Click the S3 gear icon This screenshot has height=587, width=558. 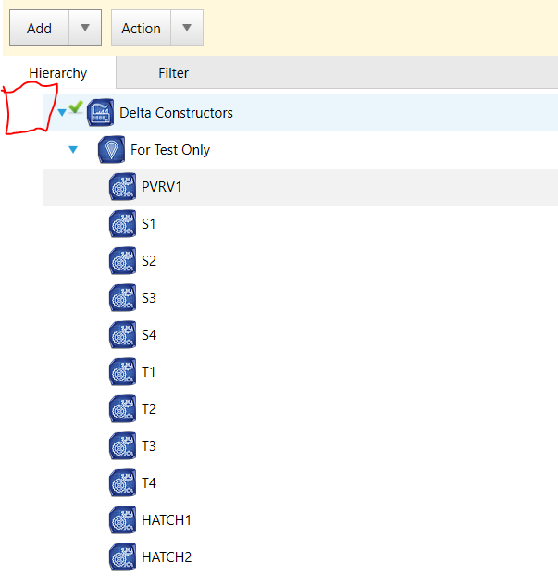123,297
